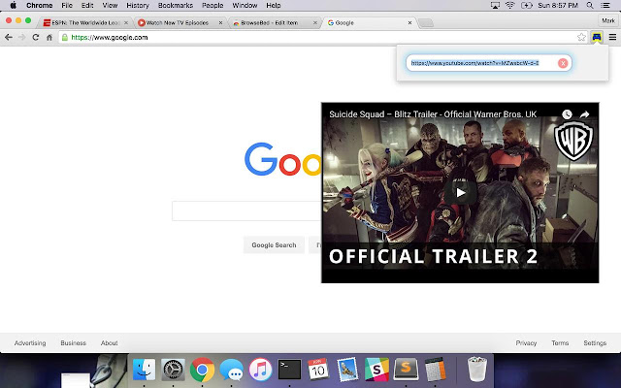This screenshot has width=621, height=388.
Task: Bookmark this page with the star icon
Action: (581, 37)
